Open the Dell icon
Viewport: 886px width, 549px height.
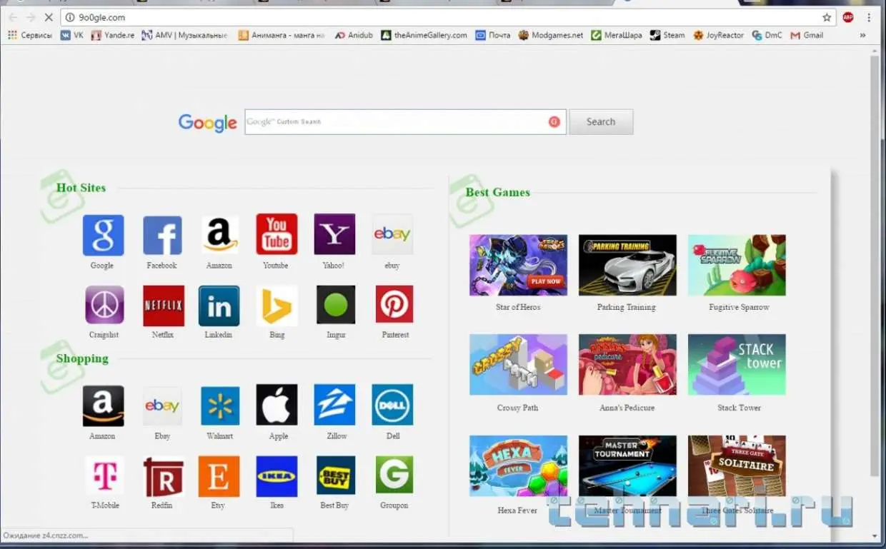point(392,405)
